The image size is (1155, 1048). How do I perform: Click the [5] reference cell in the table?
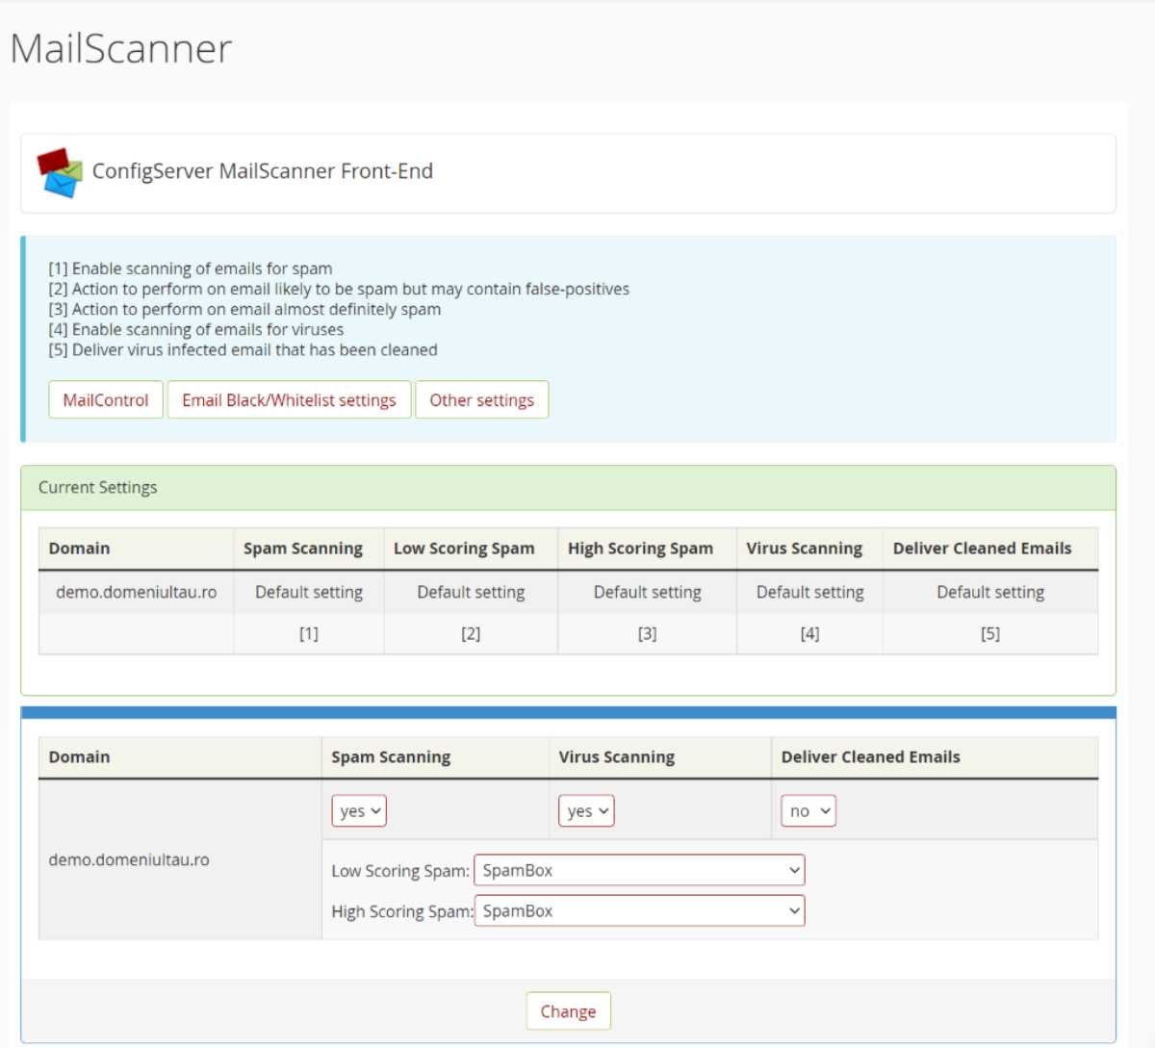[990, 633]
